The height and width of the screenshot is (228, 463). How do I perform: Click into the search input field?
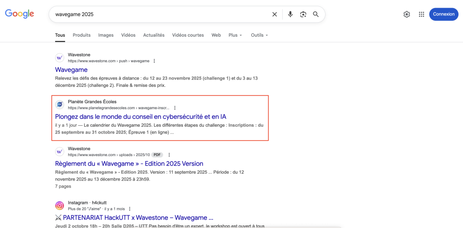[x=158, y=14]
